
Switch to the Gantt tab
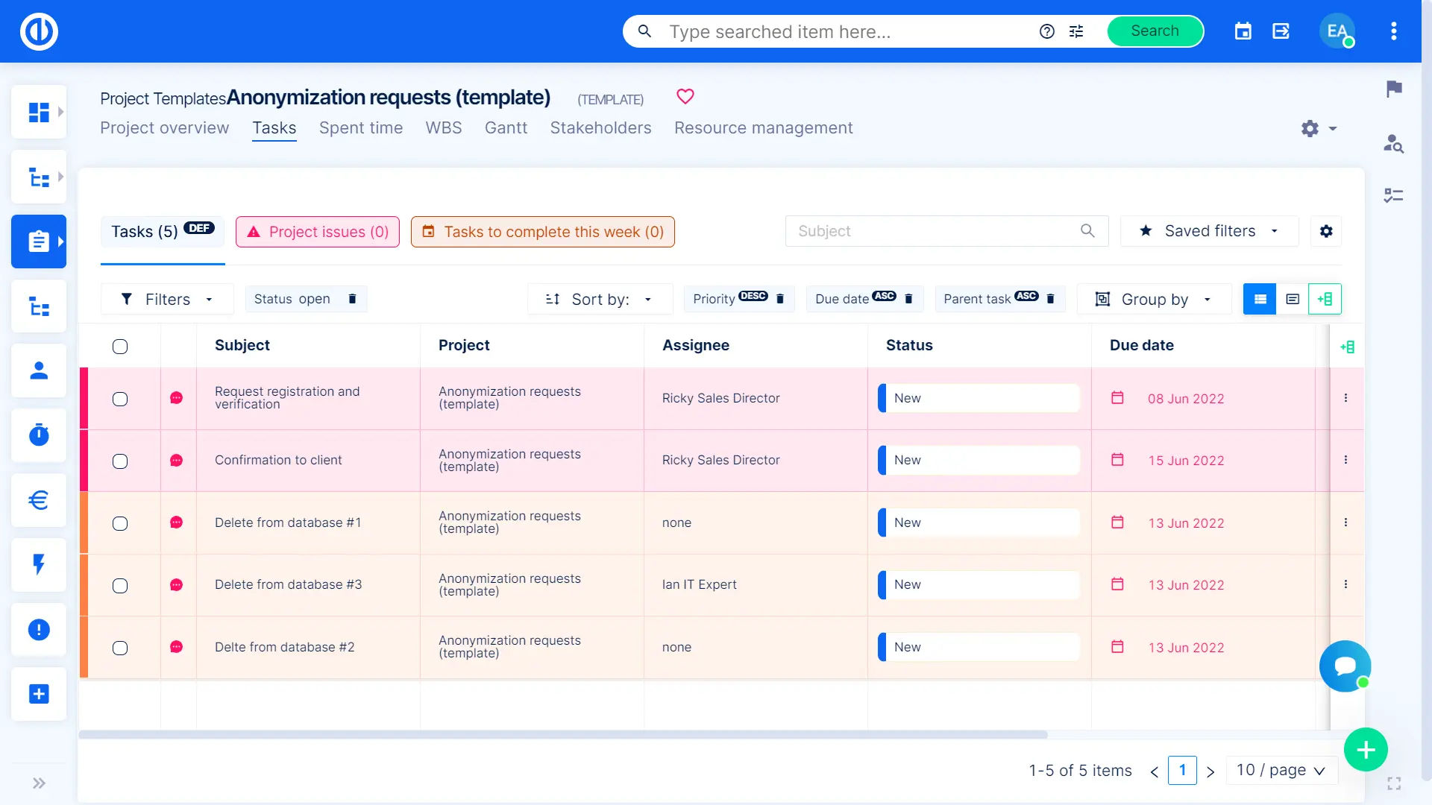506,128
